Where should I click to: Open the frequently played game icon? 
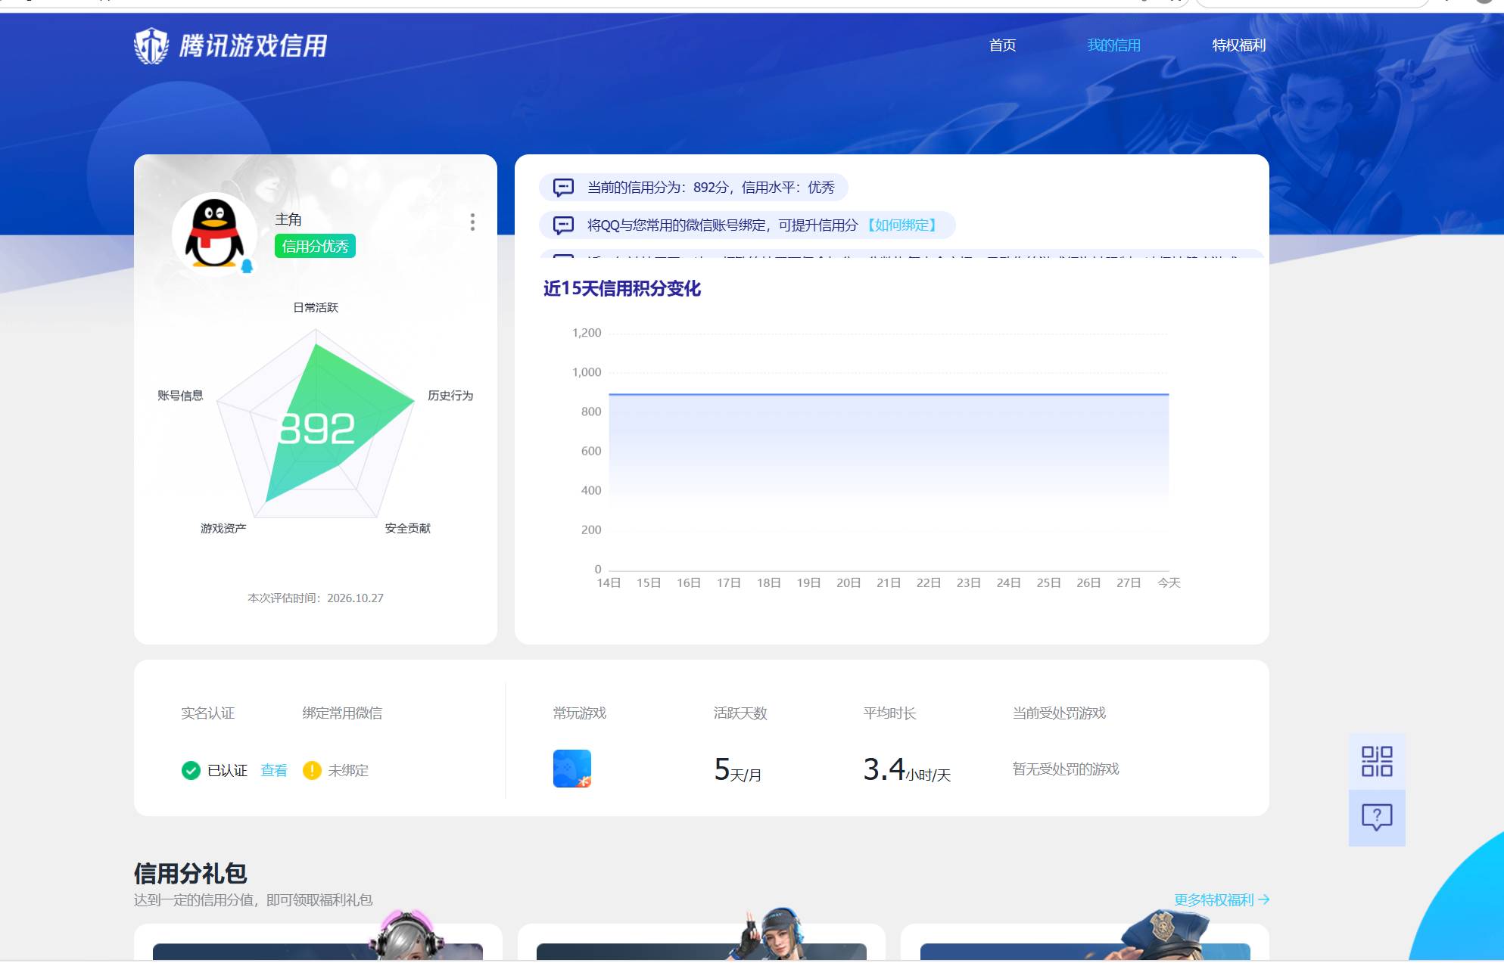pyautogui.click(x=572, y=769)
